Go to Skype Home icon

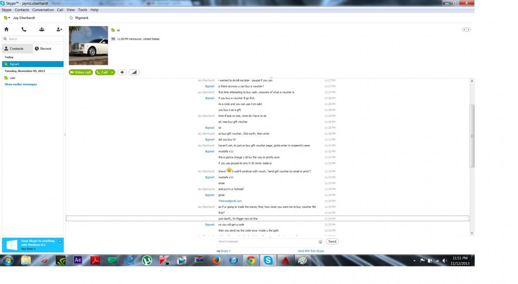(6, 29)
